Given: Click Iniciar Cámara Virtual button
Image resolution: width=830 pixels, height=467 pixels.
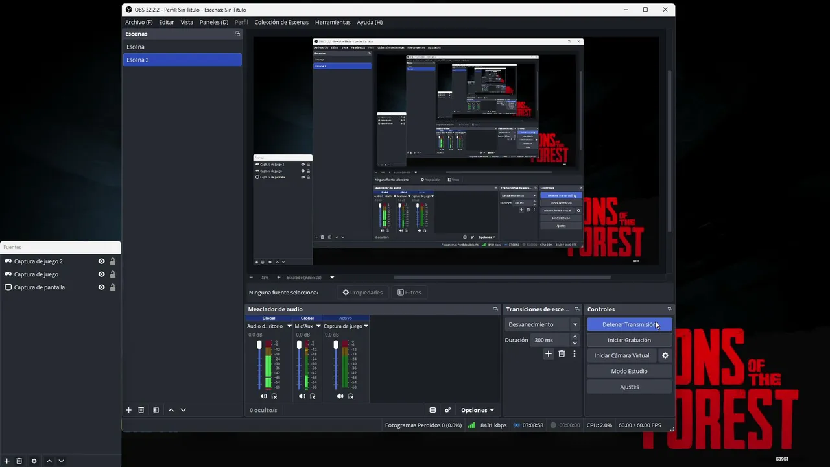Looking at the screenshot, I should pos(621,355).
